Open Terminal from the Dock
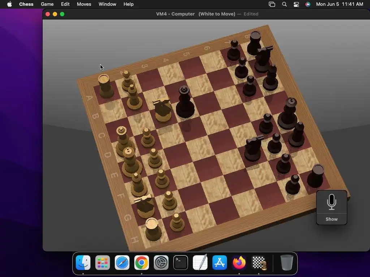Screen dimensions: 370x277 [x=181, y=263]
